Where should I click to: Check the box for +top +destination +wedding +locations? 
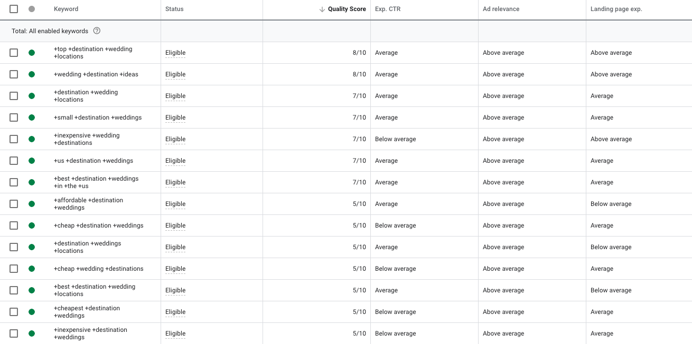coord(14,53)
